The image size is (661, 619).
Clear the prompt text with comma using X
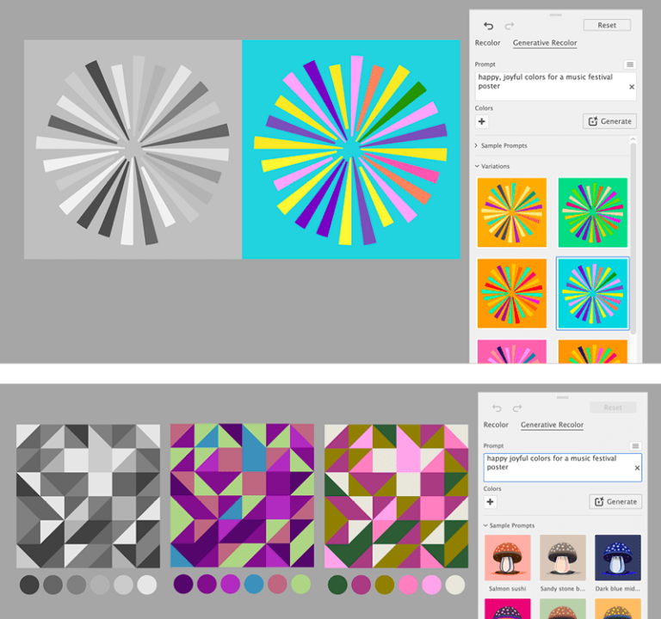pyautogui.click(x=631, y=87)
